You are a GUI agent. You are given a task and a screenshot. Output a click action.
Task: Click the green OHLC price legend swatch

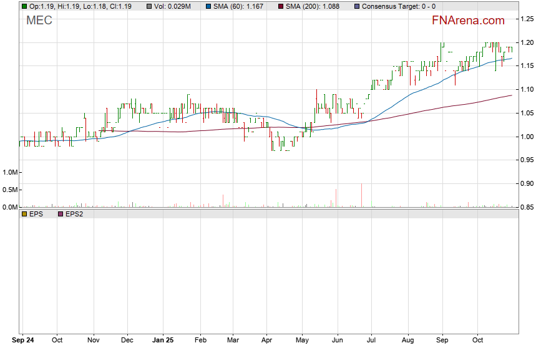[24, 6]
